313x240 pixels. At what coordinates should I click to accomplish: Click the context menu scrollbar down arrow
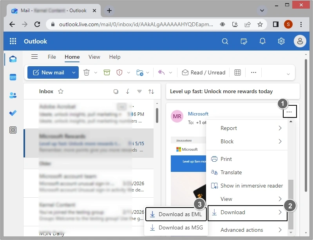click(291, 233)
